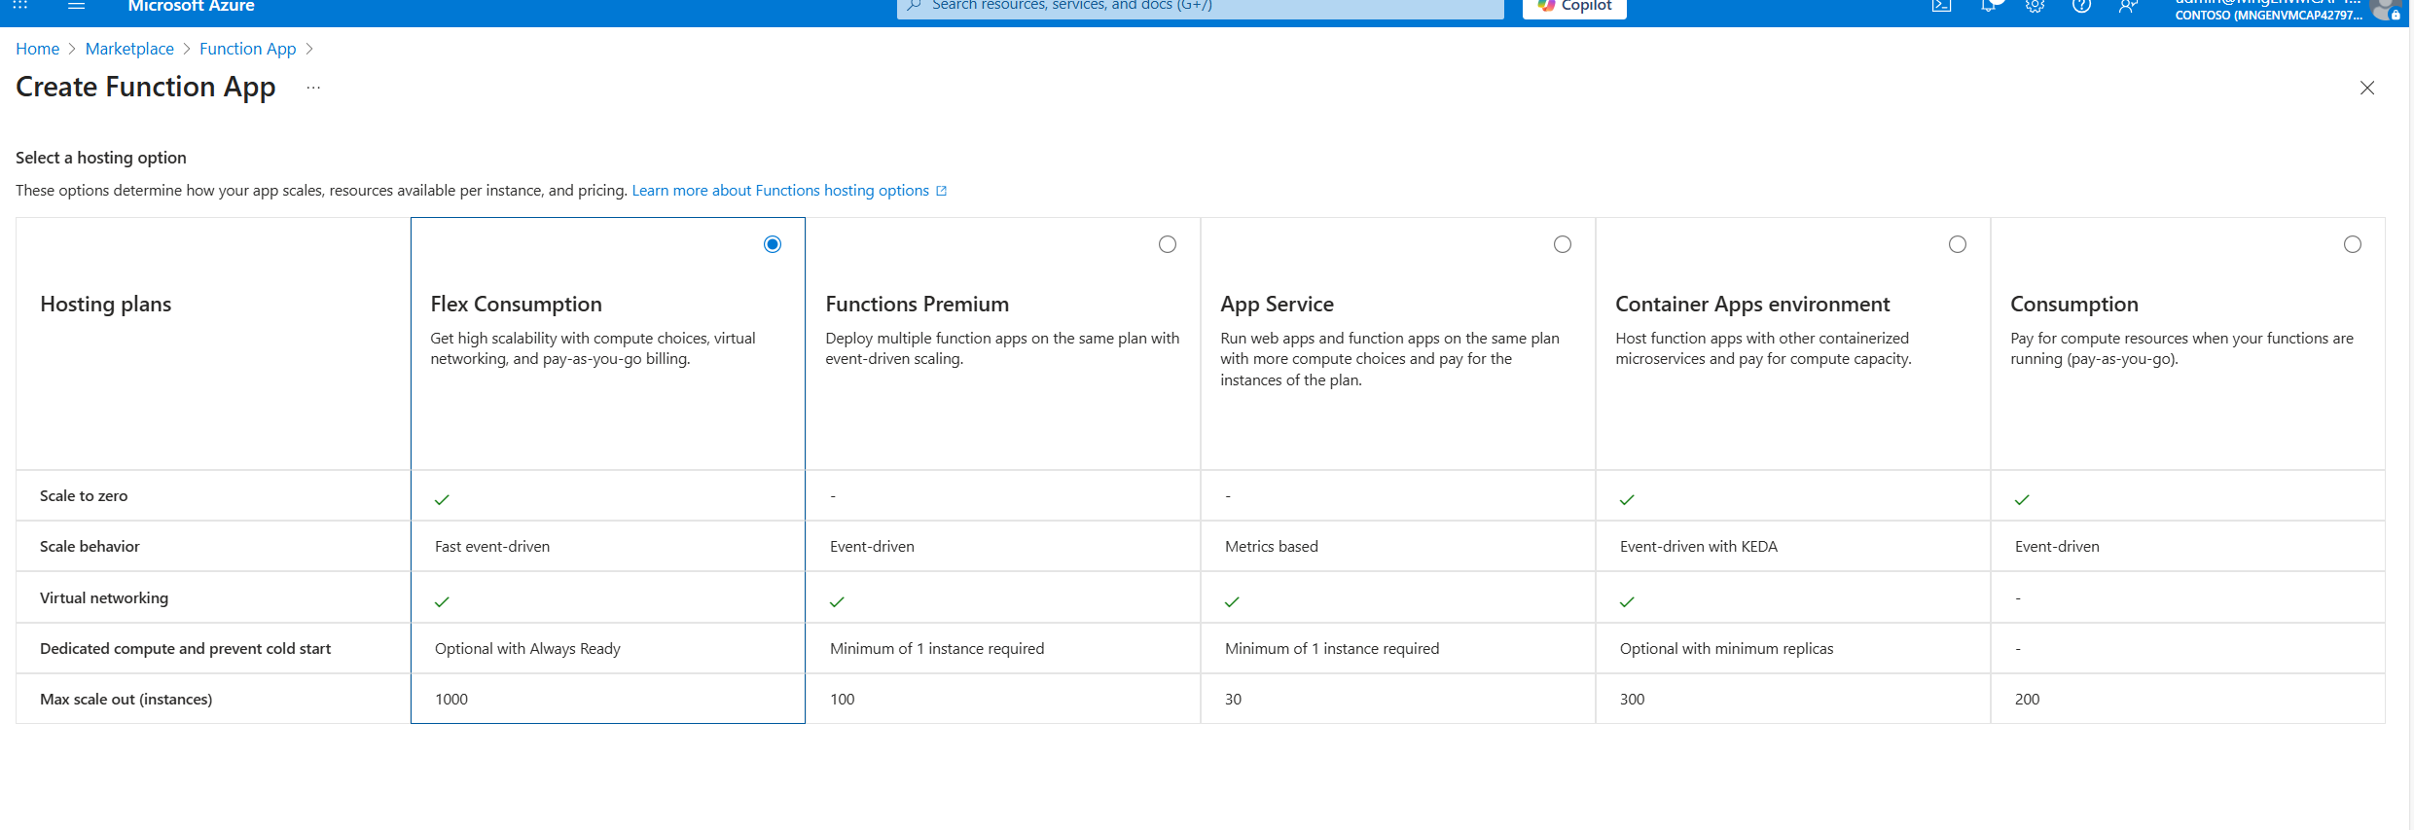Screen dimensions: 2414x830
Task: Open portal settings gear
Action: click(2035, 6)
